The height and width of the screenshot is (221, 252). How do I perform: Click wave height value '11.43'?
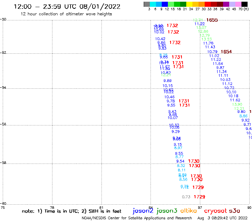(210, 47)
